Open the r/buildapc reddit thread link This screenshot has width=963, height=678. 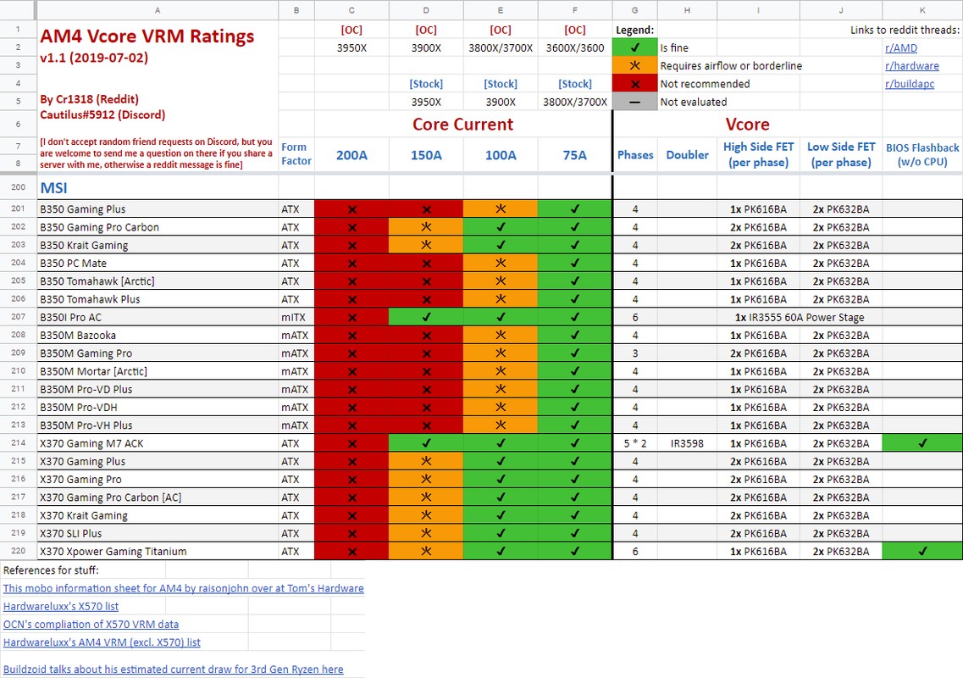[x=909, y=84]
